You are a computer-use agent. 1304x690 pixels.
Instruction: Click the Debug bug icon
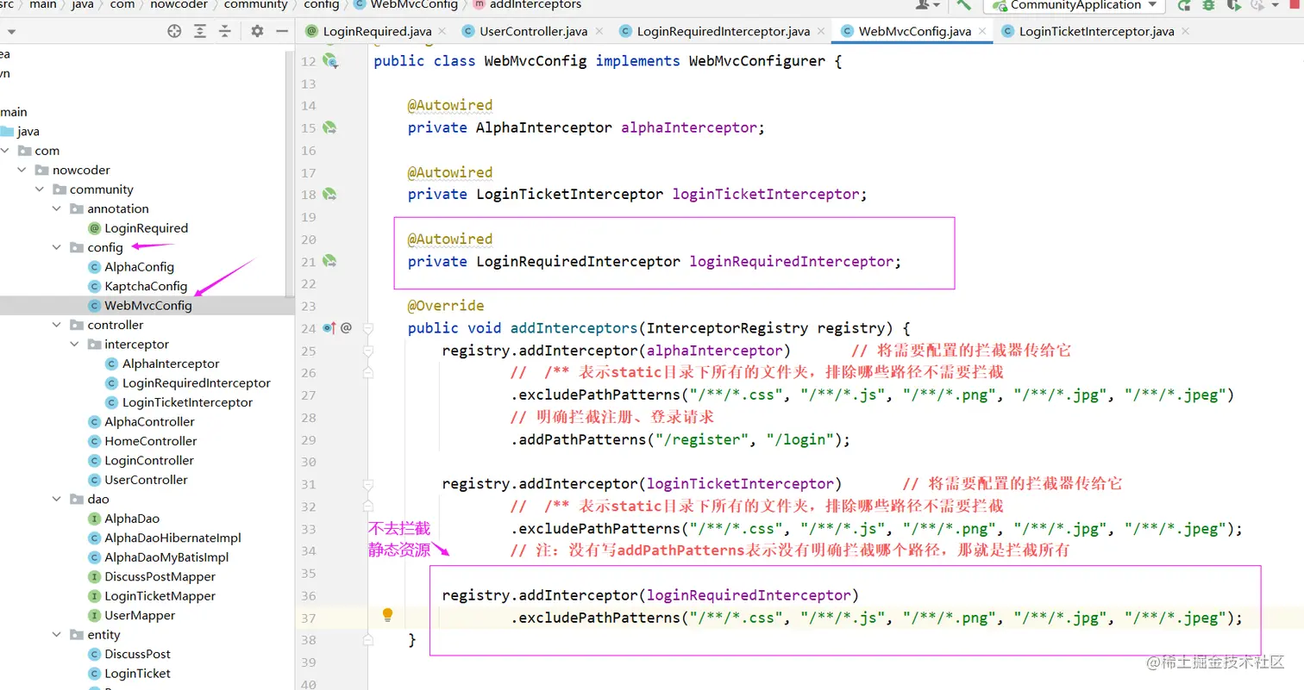[x=1209, y=4]
